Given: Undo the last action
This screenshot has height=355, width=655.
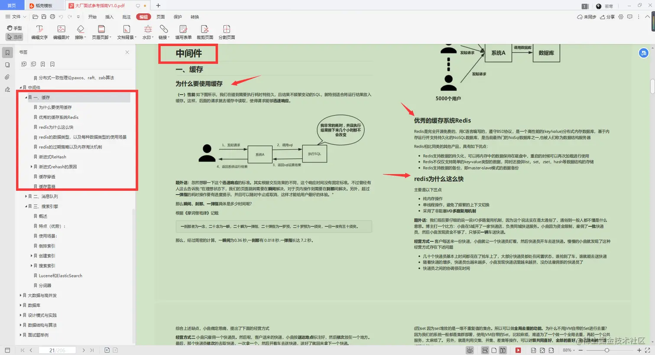Looking at the screenshot, I should [x=61, y=17].
